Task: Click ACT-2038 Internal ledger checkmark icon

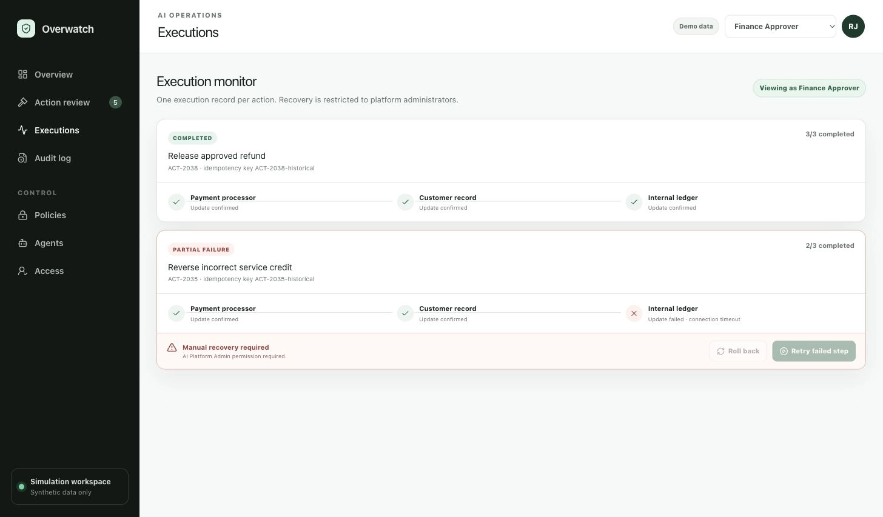Action: coord(634,202)
